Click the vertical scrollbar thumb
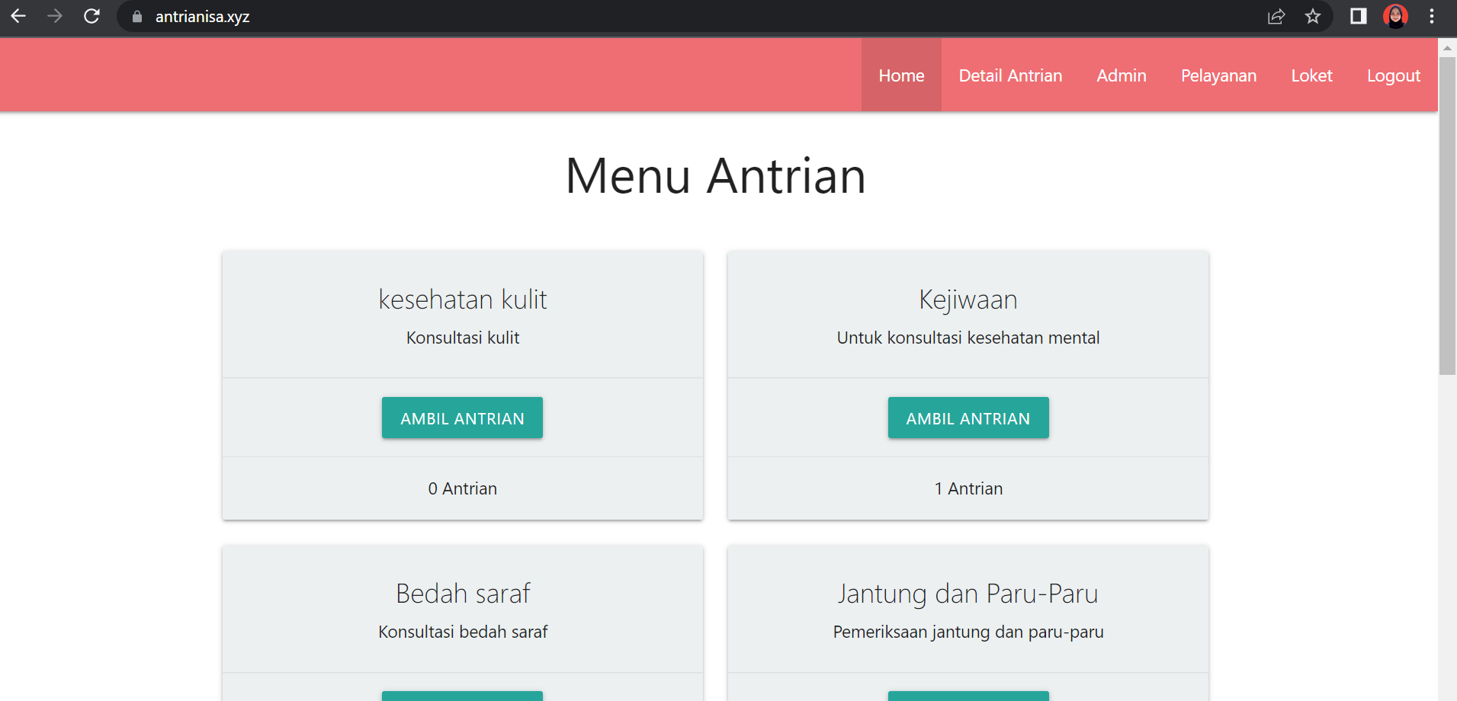 click(1447, 216)
